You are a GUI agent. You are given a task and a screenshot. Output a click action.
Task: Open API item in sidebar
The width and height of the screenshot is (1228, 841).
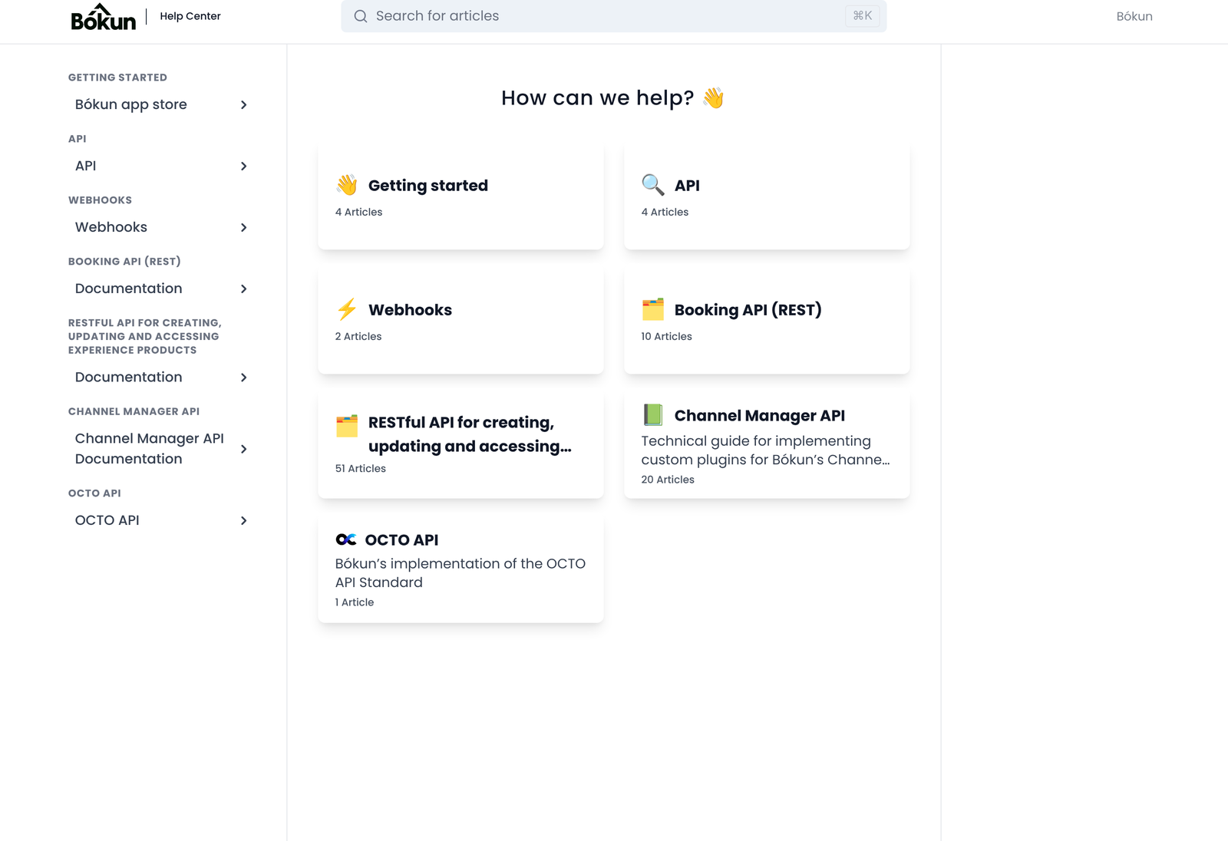[86, 166]
